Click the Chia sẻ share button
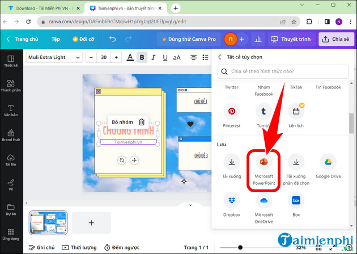The image size is (357, 254). click(336, 39)
